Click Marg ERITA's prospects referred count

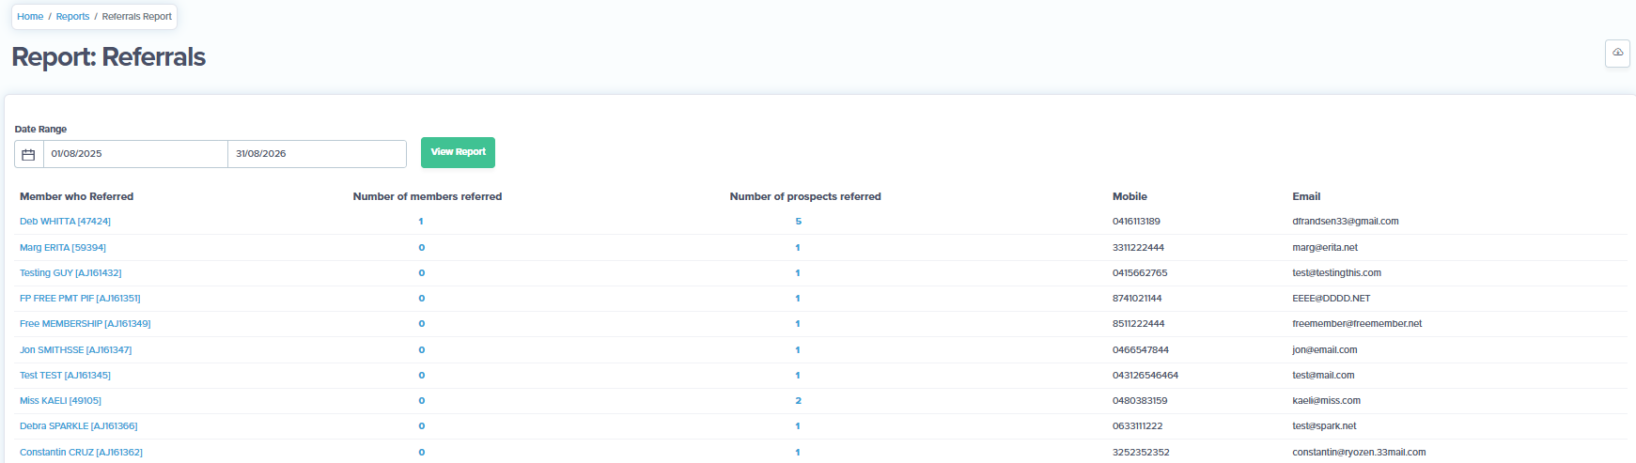[798, 248]
